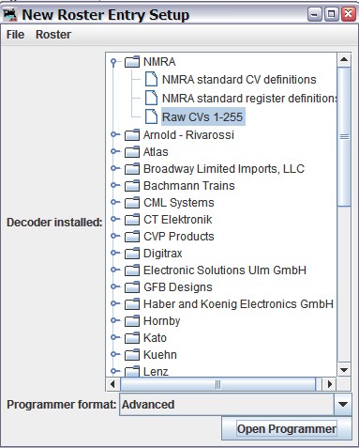Click the NMRA standard CV definitions file icon
359x448 pixels.
(x=152, y=79)
